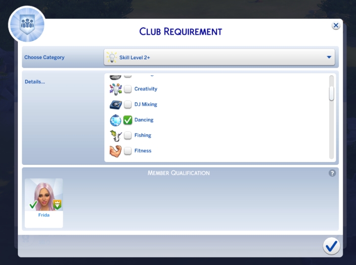This screenshot has height=265, width=356.
Task: Click the DJ Mixing label
Action: [x=146, y=105]
